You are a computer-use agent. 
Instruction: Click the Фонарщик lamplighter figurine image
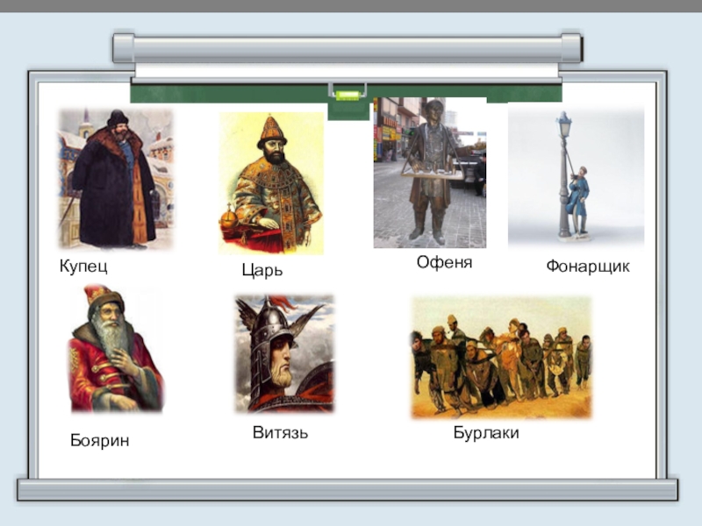577,176
